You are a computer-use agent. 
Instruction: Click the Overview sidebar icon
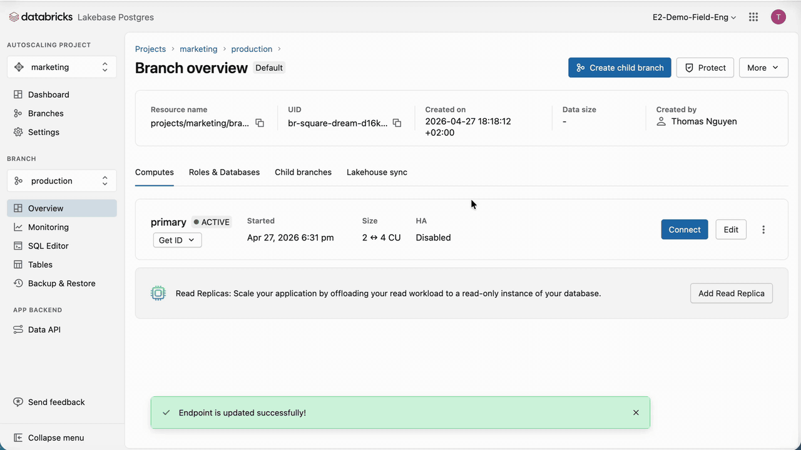[x=18, y=208]
